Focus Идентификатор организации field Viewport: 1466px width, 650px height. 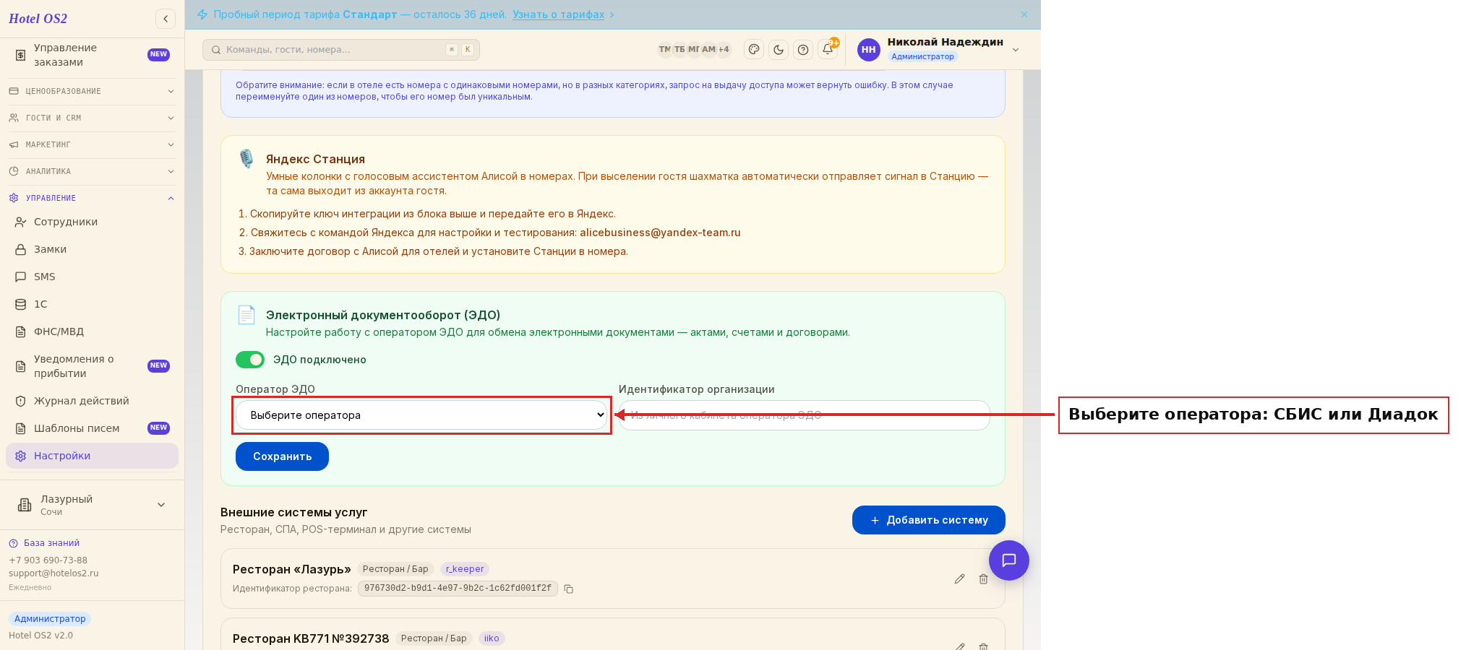tap(804, 415)
